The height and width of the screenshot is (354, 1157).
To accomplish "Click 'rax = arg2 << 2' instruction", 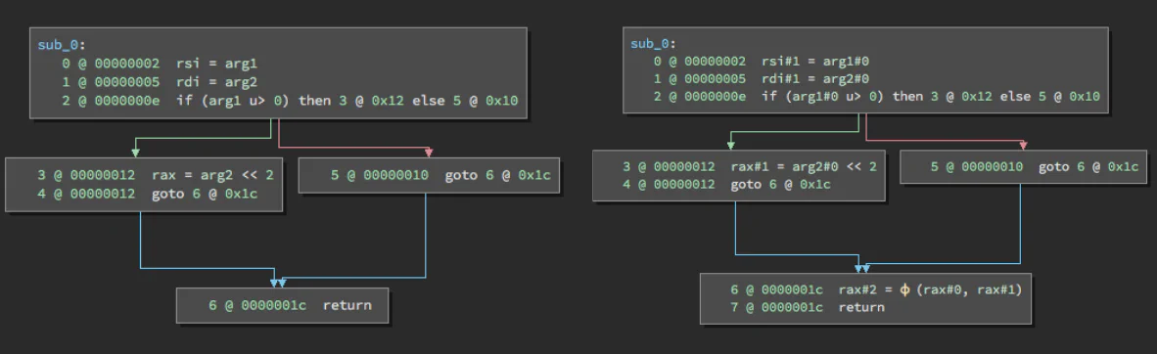I will pyautogui.click(x=212, y=175).
